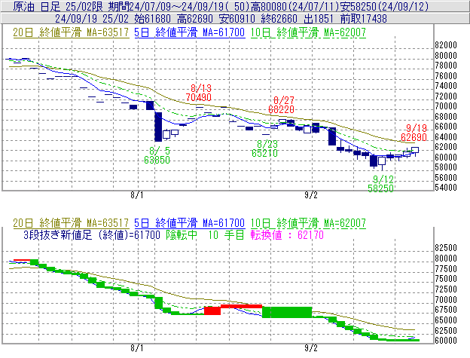Click the upper chart's 5日 終値平滑 MA=61700 legend
Screen dimensions: 470x358
[190, 32]
